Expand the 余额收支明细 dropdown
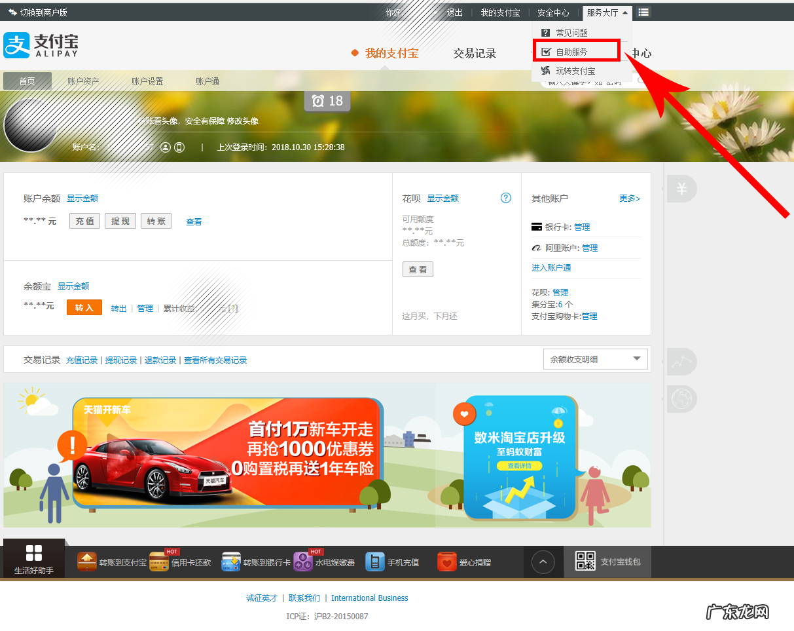The image size is (794, 631). [x=595, y=359]
